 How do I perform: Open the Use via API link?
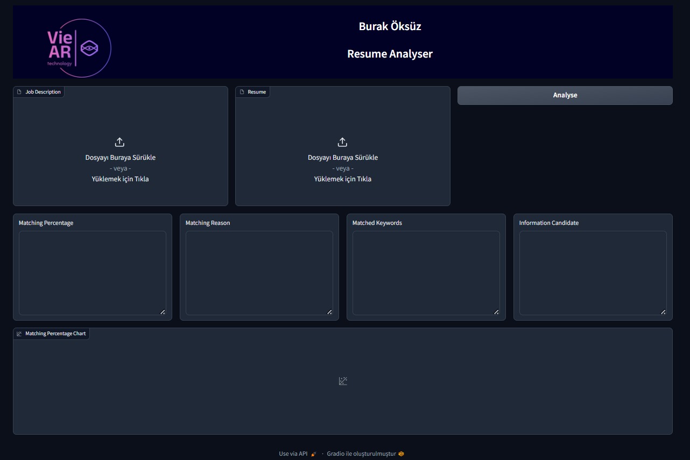tap(298, 454)
